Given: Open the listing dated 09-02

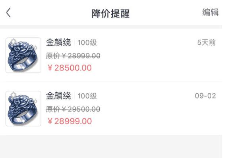Looking at the screenshot, I should (111, 109).
